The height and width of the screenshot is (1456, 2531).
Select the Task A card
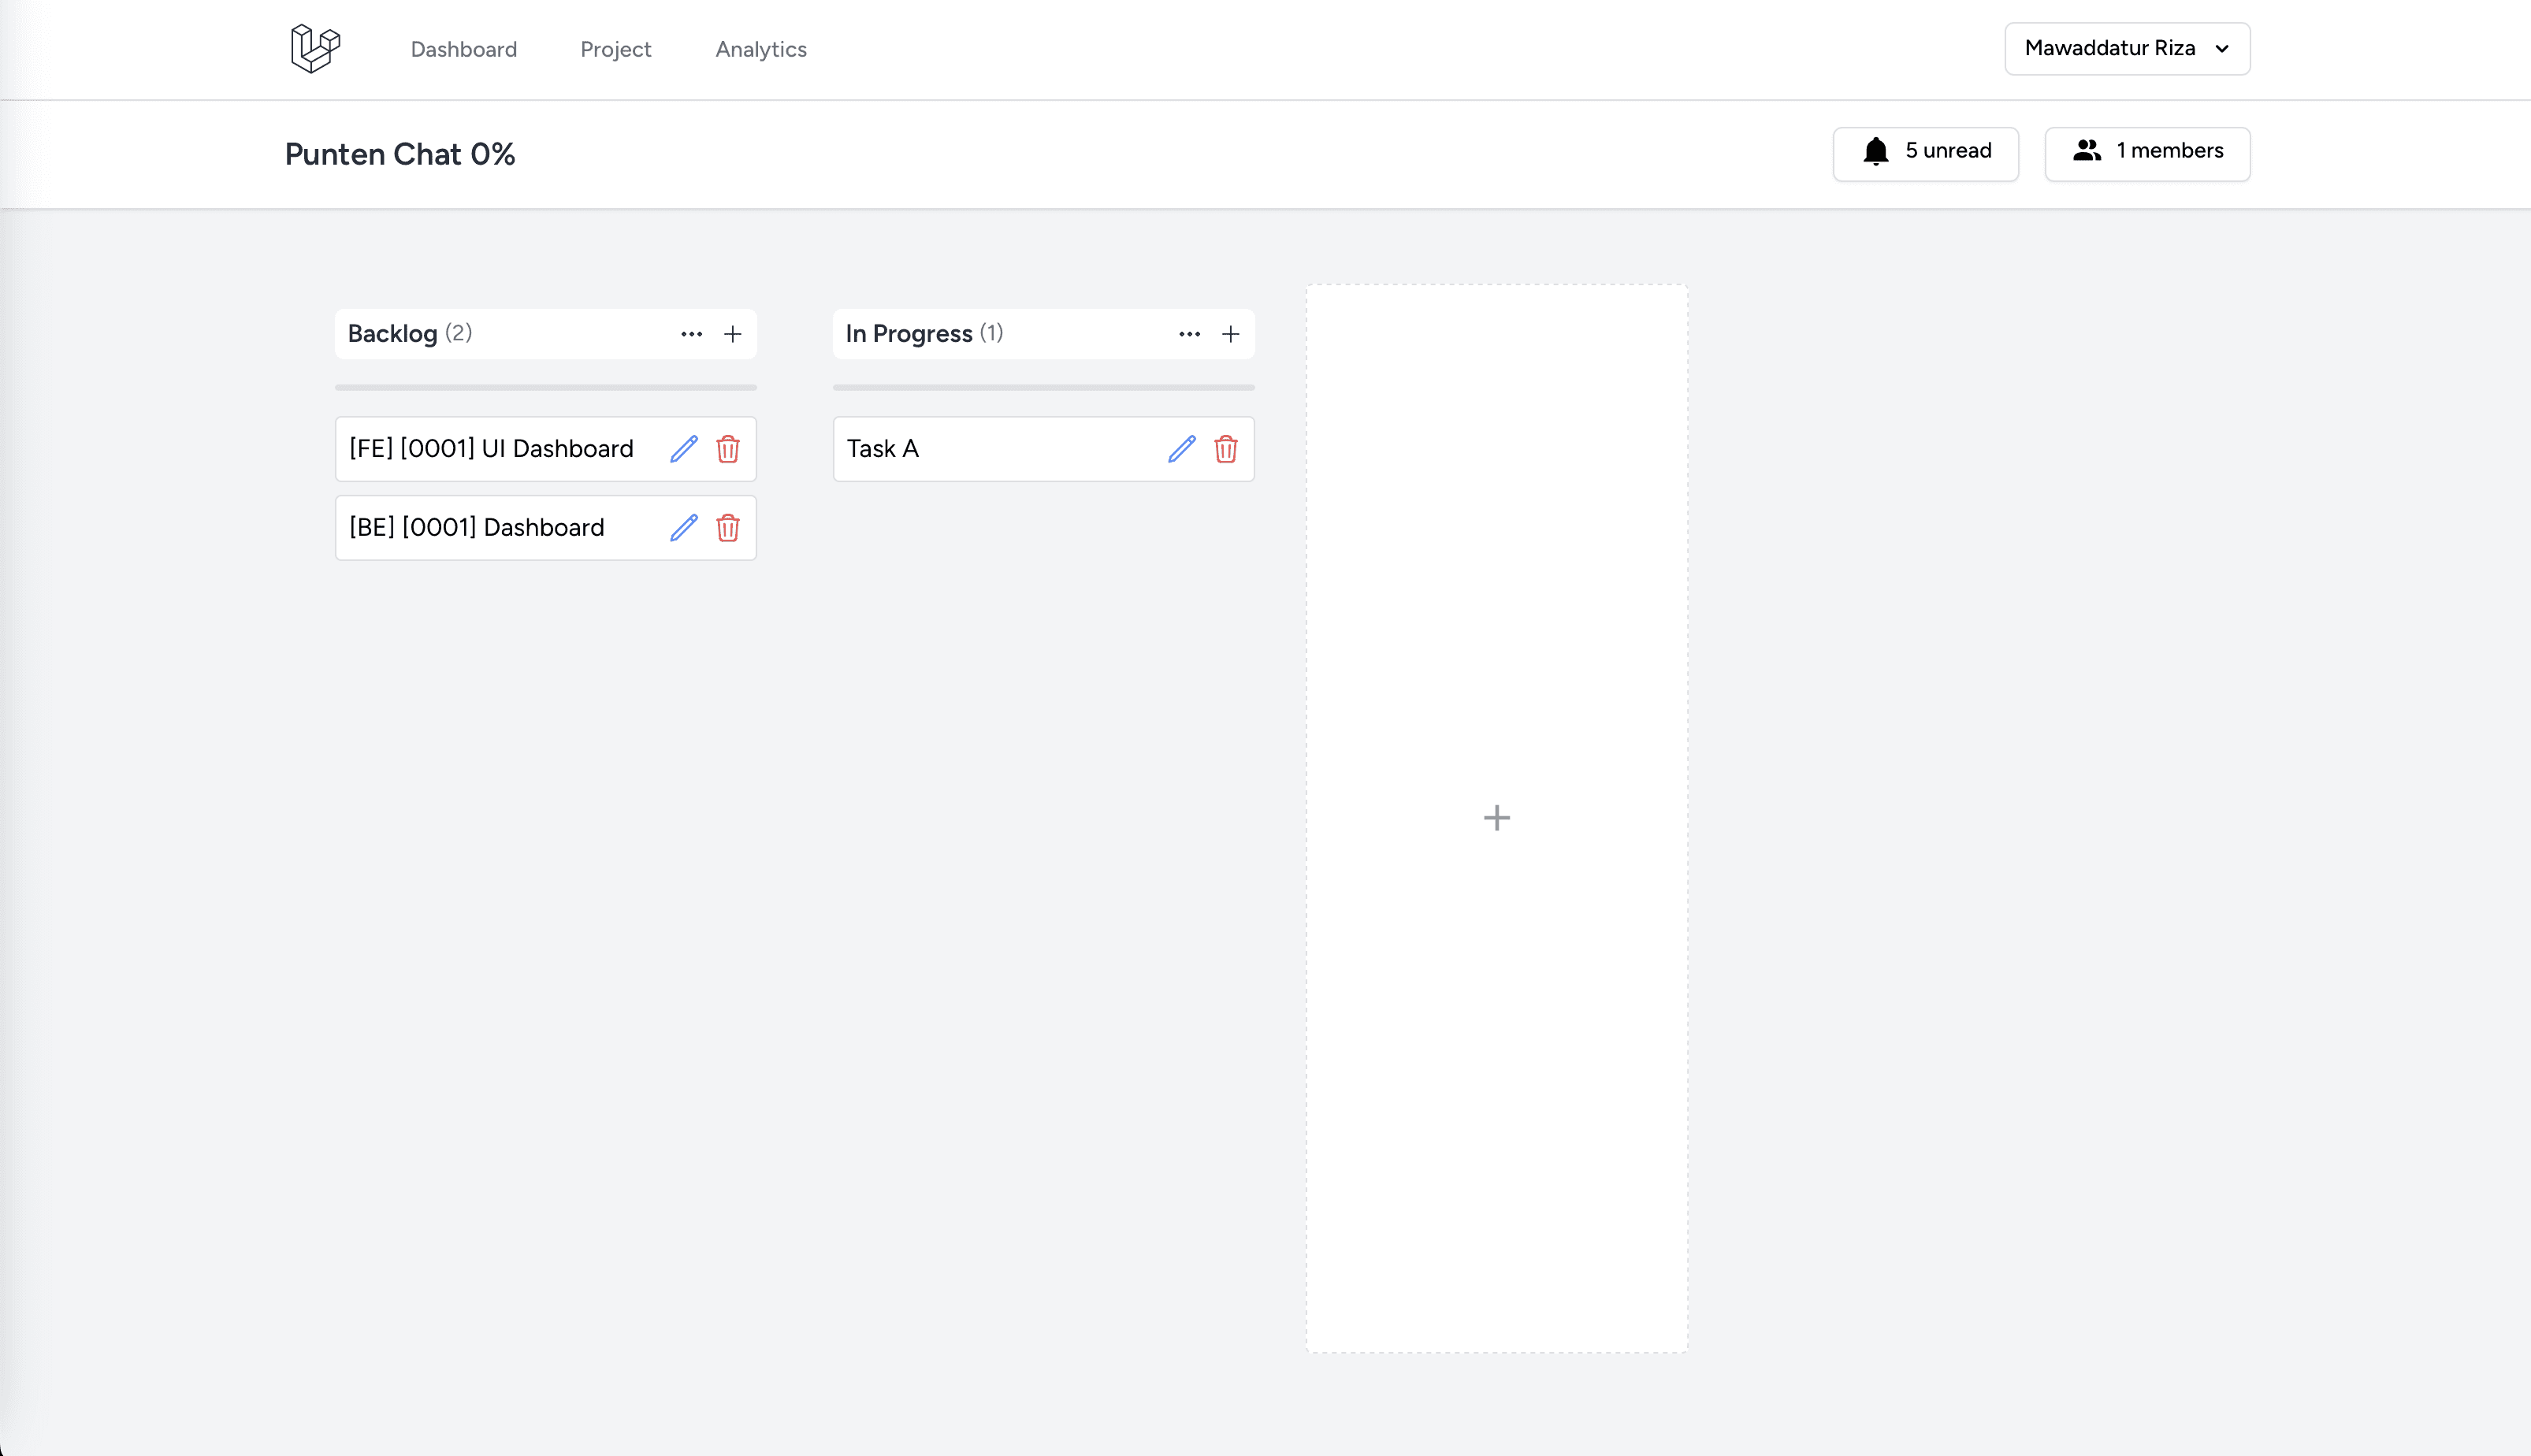(x=990, y=449)
